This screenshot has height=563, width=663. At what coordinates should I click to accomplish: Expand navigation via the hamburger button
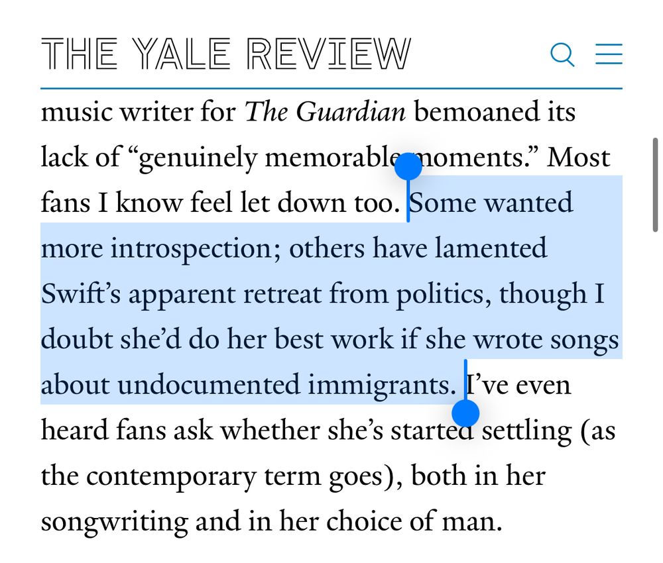(x=609, y=55)
